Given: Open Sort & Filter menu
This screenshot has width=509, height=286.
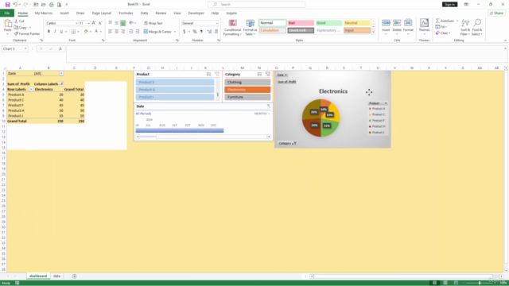Looking at the screenshot, I should 465,28.
